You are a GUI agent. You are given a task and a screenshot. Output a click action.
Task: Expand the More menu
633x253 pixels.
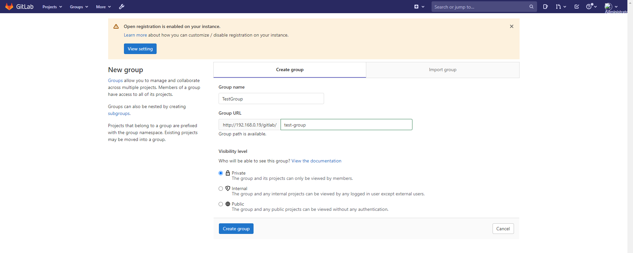(103, 7)
